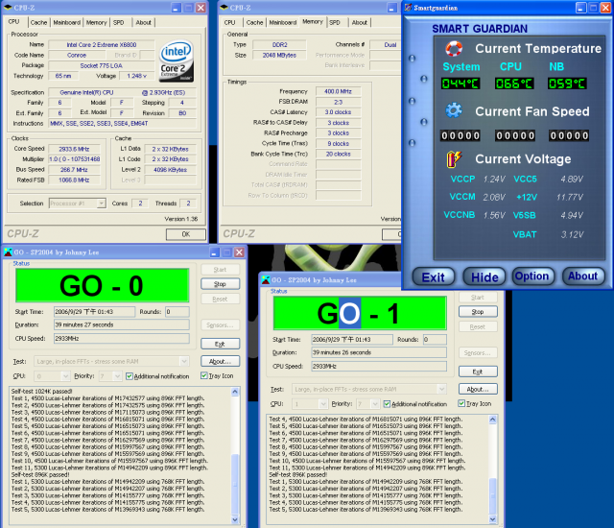Open SPD tab in CPU-Z Memory window
This screenshot has width=614, height=528.
[x=335, y=23]
